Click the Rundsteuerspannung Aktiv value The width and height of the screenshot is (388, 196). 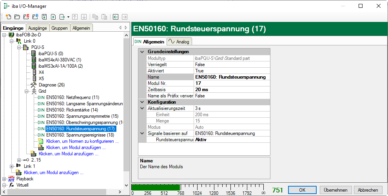point(232,140)
